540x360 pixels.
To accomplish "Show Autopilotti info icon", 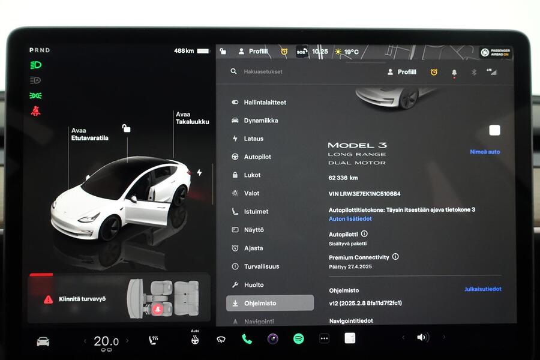I will (x=364, y=233).
